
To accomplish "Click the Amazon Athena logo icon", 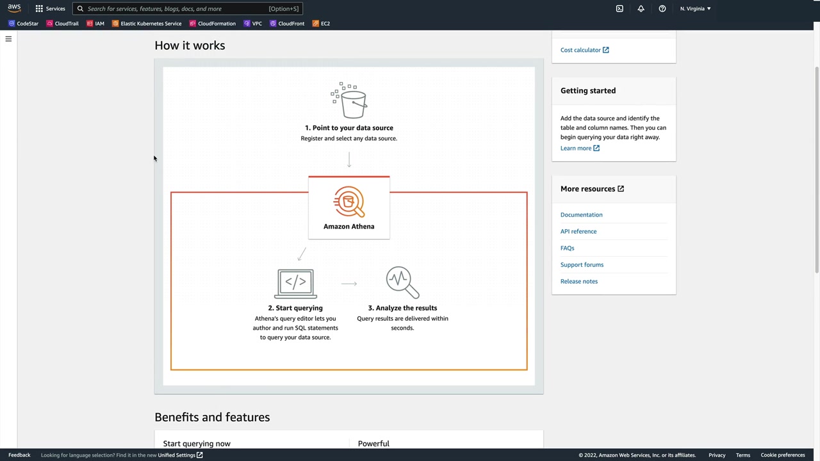I will (x=349, y=202).
